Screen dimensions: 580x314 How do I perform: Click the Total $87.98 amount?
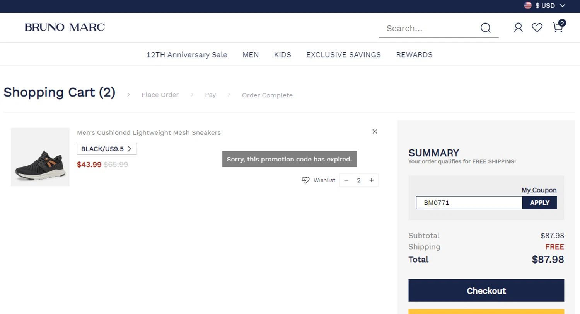548,259
